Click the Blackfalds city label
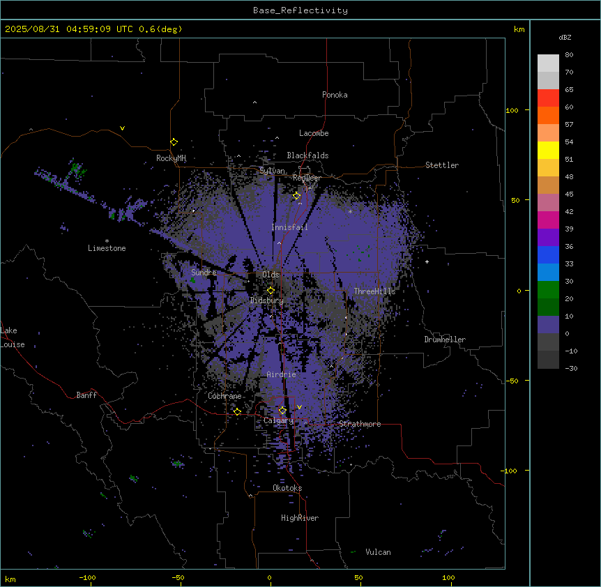This screenshot has height=587, width=601. pyautogui.click(x=307, y=155)
